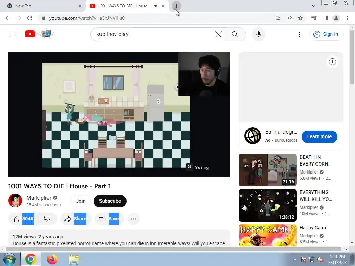The height and width of the screenshot is (266, 355).
Task: Click the video player to pause
Action: tap(119, 115)
